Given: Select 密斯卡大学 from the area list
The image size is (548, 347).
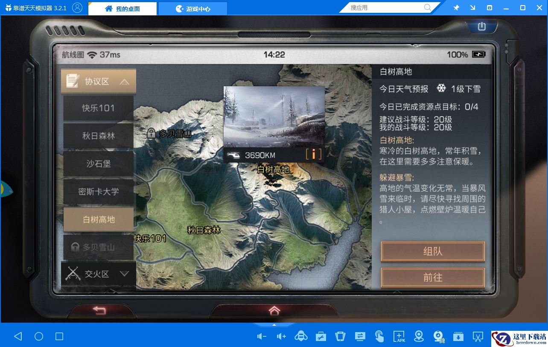Looking at the screenshot, I should coord(99,192).
